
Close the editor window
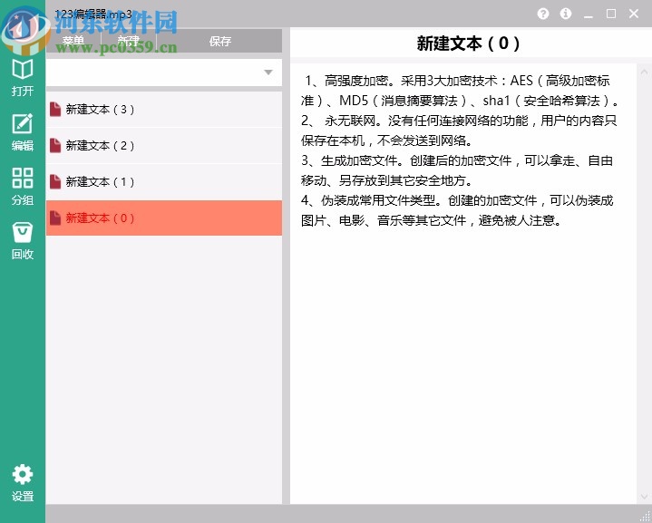point(634,14)
